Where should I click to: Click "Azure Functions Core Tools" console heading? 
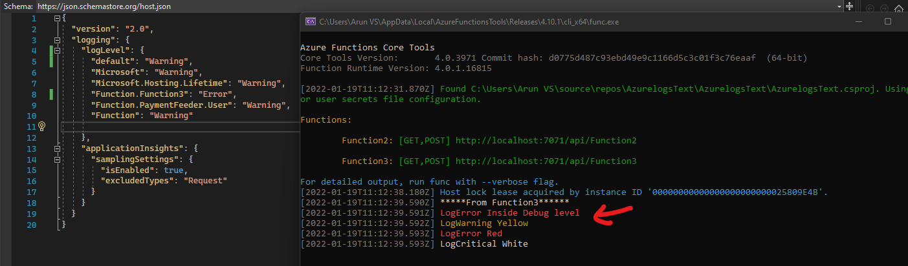tap(368, 48)
